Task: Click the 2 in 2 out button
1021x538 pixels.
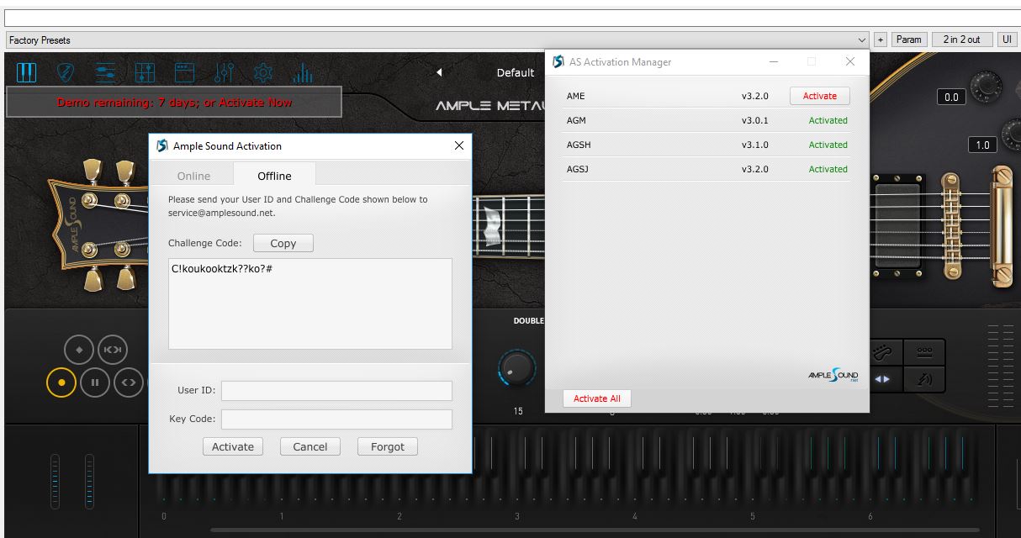Action: point(961,40)
